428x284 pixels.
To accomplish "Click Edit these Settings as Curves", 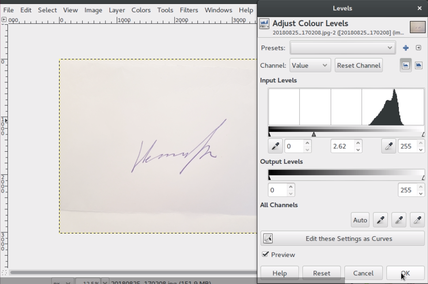I will coord(343,238).
